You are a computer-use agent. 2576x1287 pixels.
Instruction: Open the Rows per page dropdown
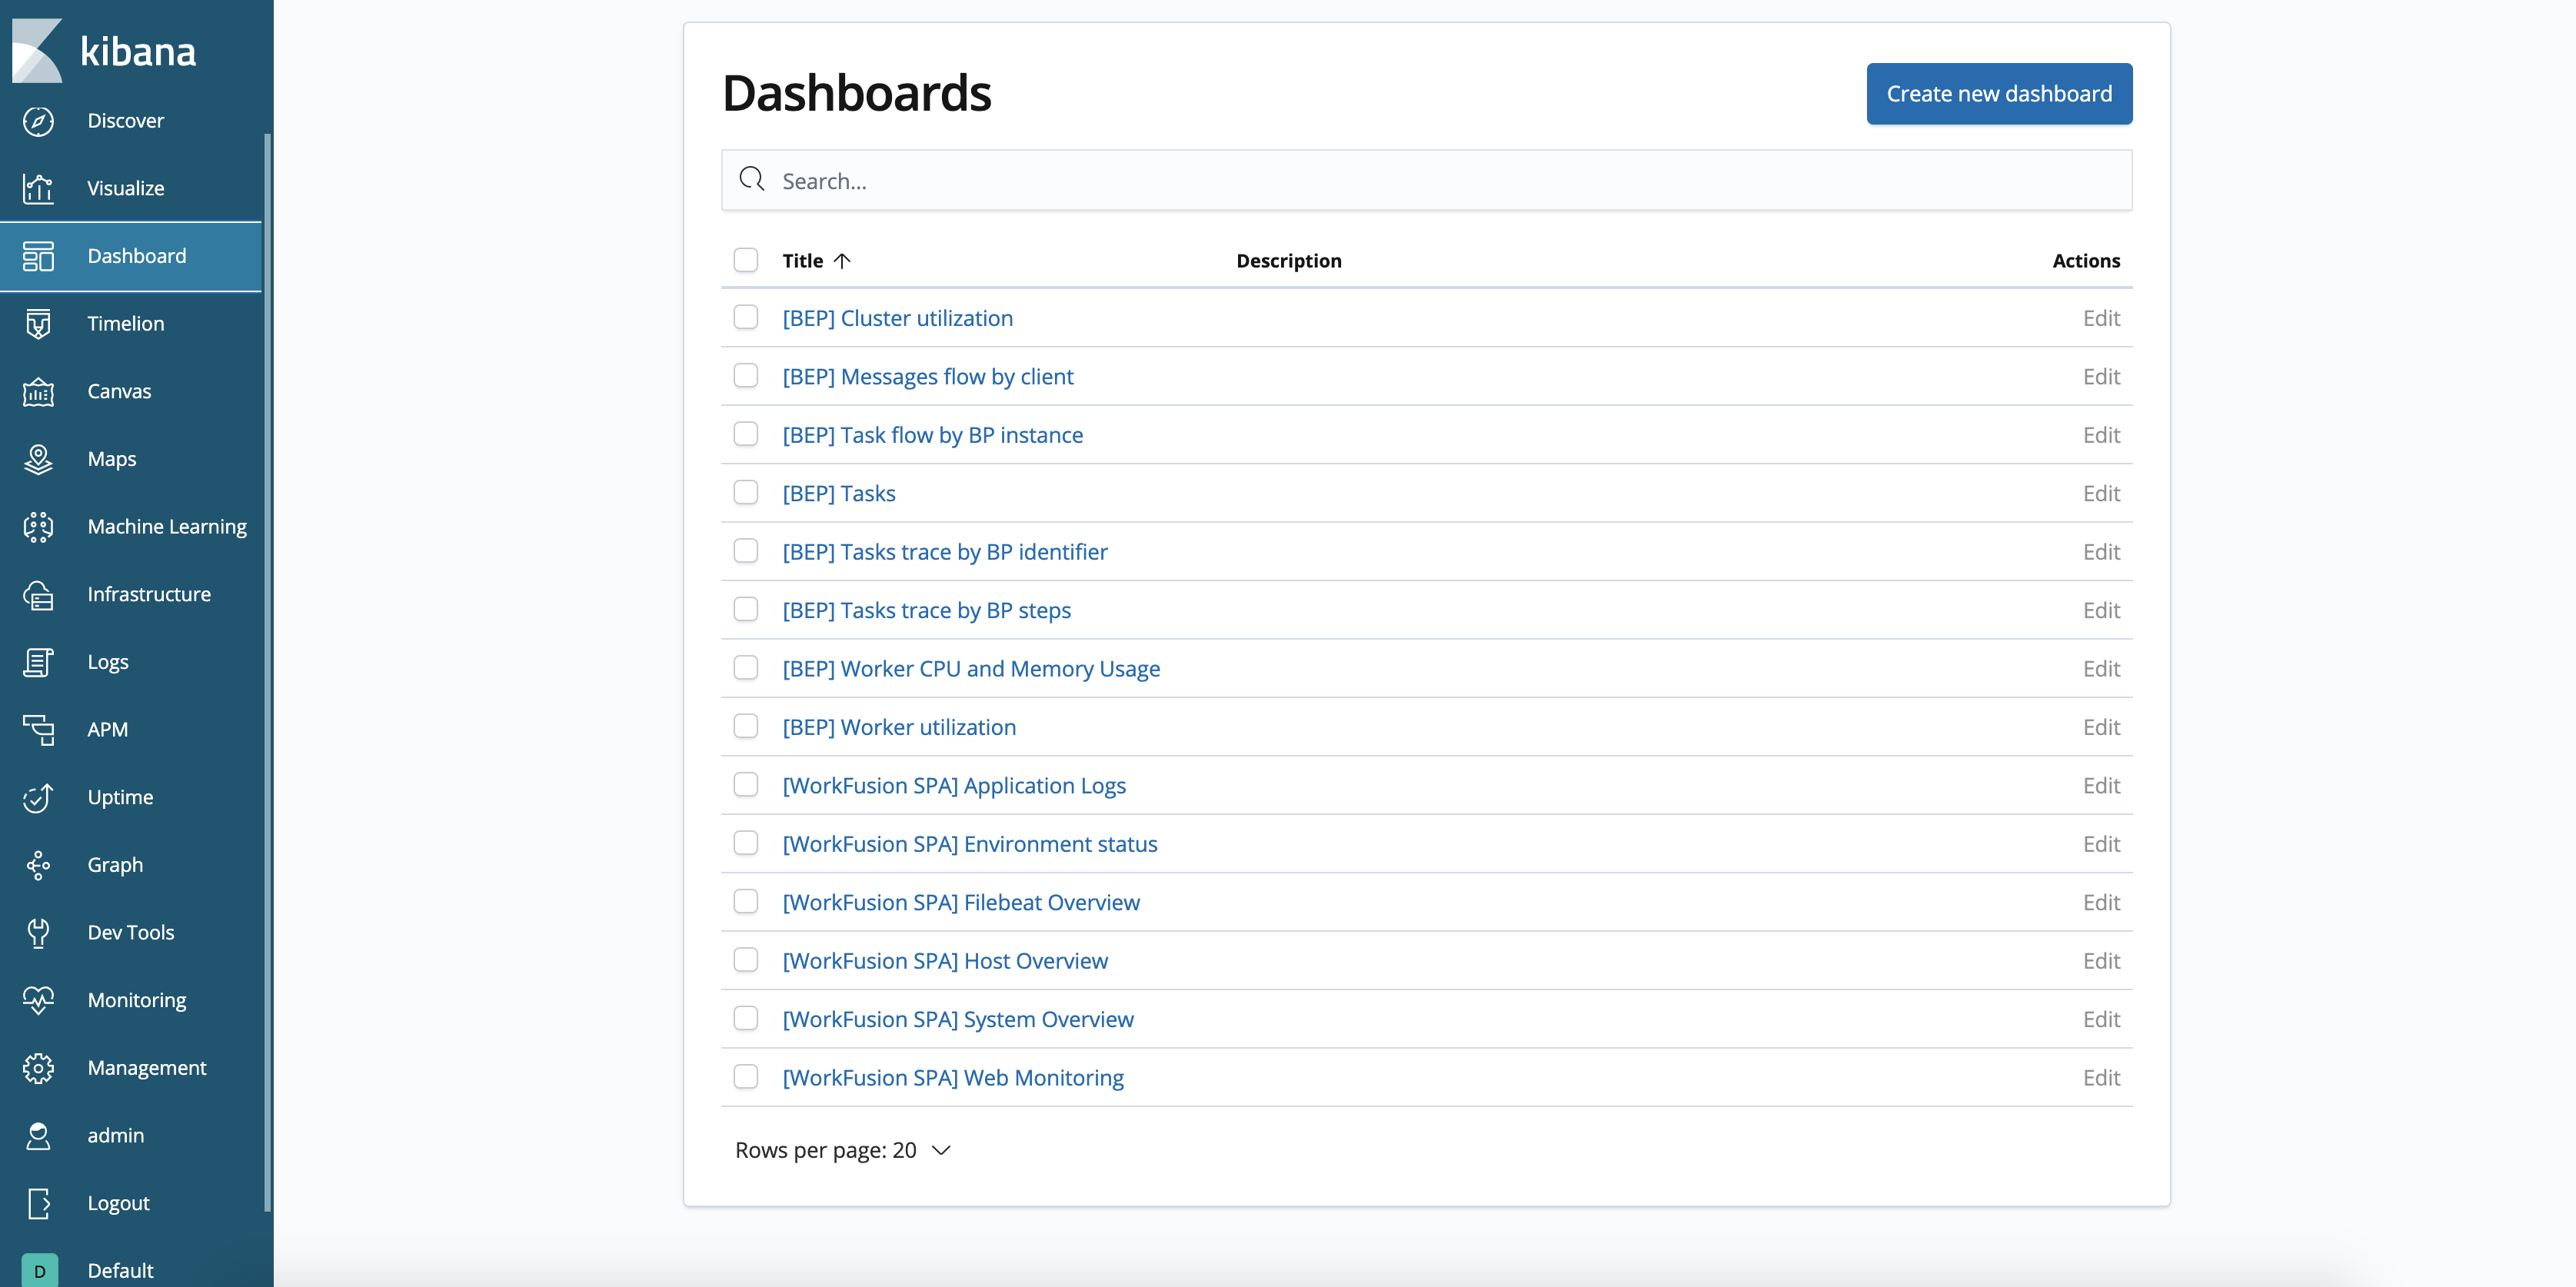[x=842, y=1150]
